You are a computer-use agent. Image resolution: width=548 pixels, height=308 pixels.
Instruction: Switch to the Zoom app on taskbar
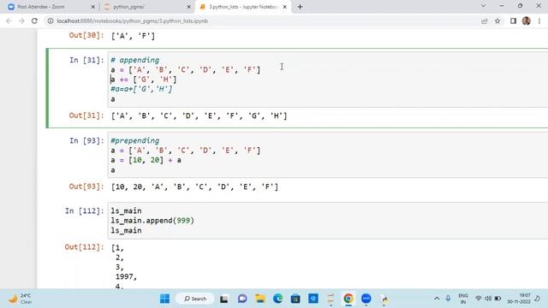coord(366,299)
